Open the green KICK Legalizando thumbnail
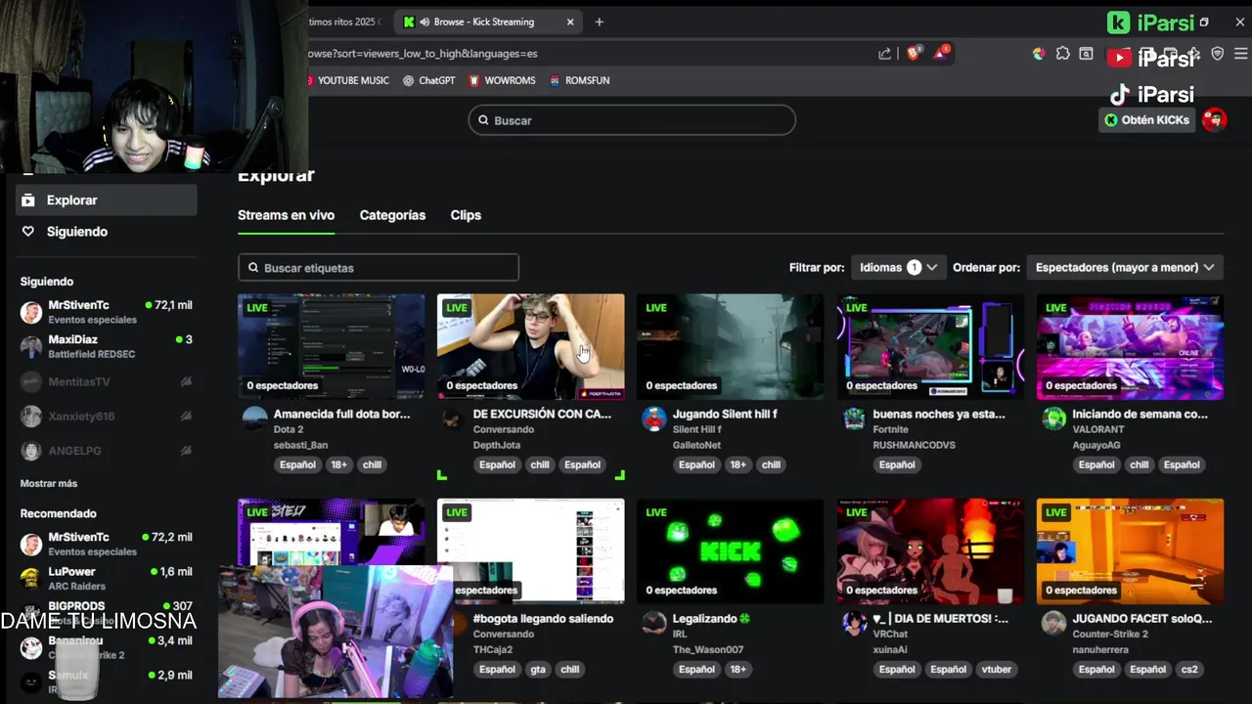The width and height of the screenshot is (1252, 704). [731, 551]
